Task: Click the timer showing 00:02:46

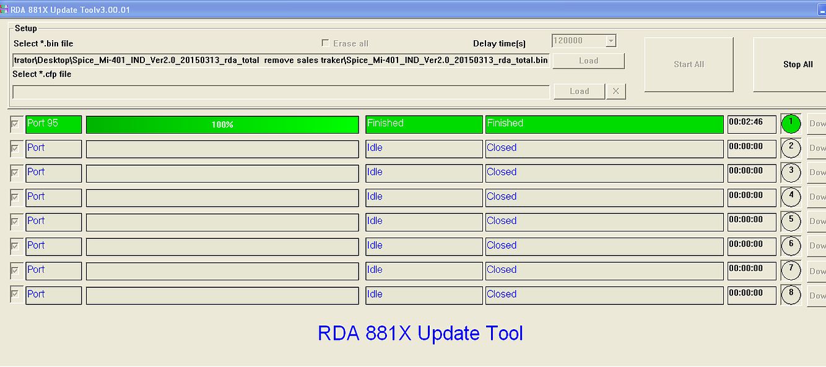Action: click(x=751, y=123)
